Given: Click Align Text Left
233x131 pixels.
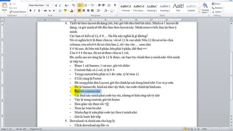Looking at the screenshot, I should click(79, 11).
